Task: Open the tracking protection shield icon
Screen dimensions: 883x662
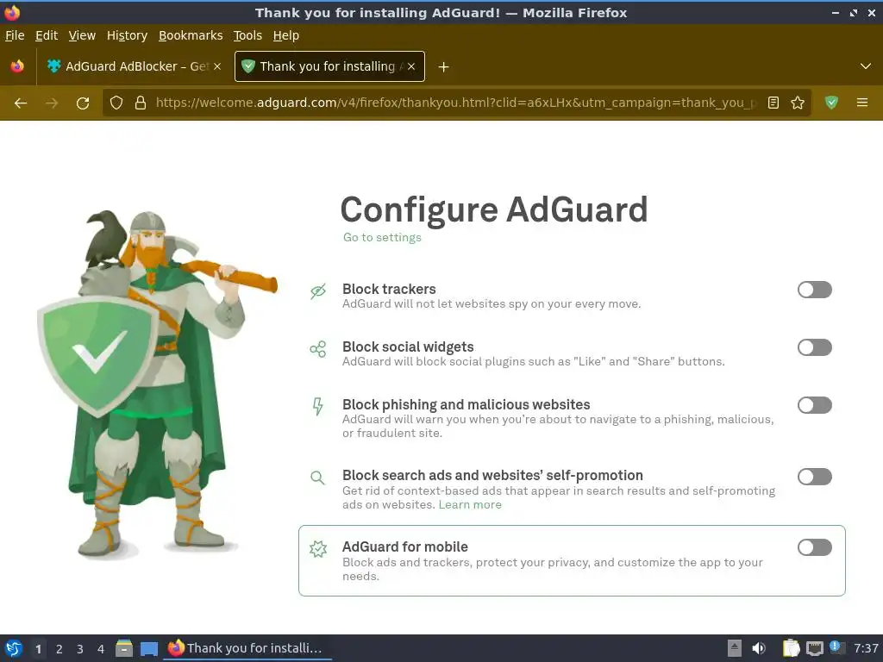Action: pyautogui.click(x=116, y=103)
